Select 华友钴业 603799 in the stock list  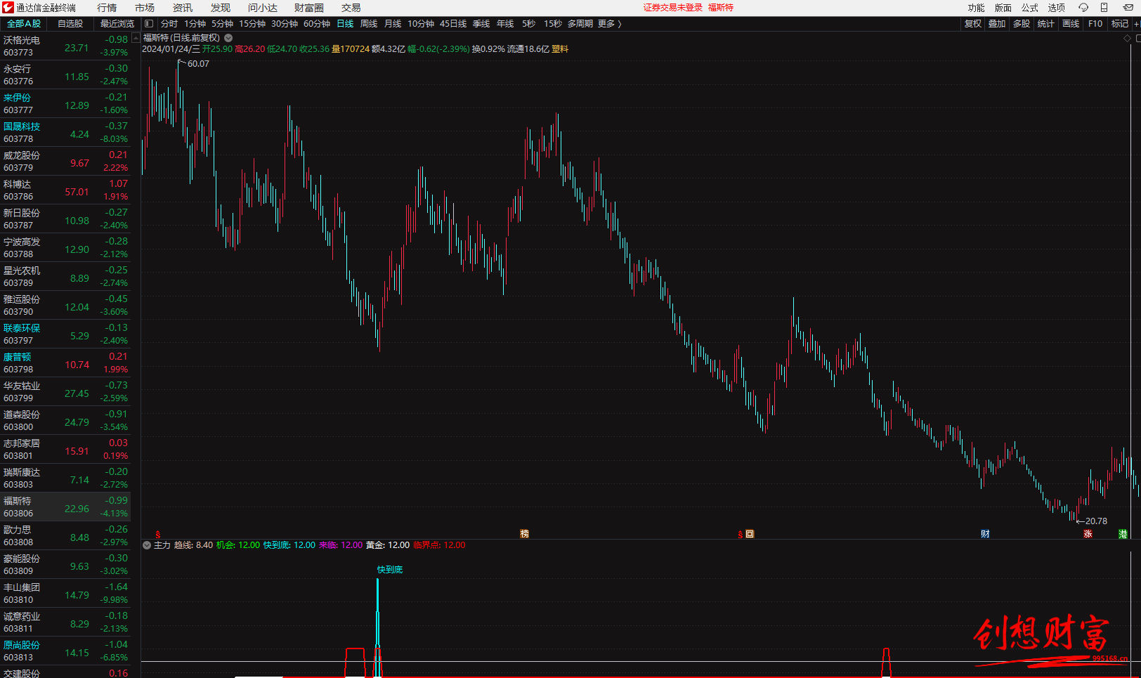click(65, 391)
